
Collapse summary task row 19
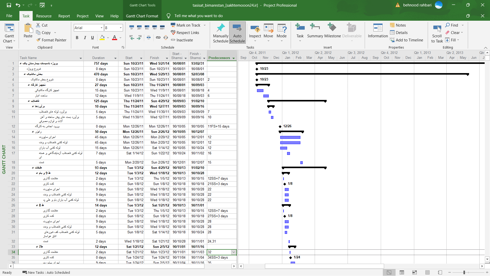pyautogui.click(x=33, y=168)
